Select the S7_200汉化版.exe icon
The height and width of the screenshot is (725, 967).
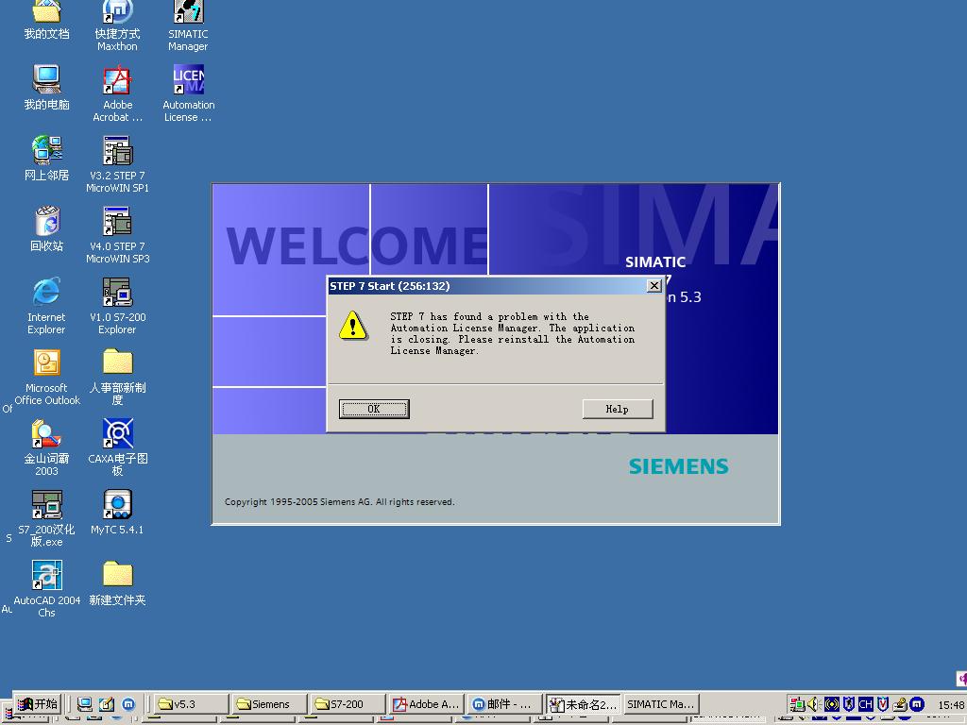coord(47,519)
